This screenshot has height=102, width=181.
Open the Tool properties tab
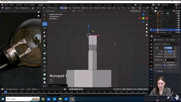click(x=151, y=40)
